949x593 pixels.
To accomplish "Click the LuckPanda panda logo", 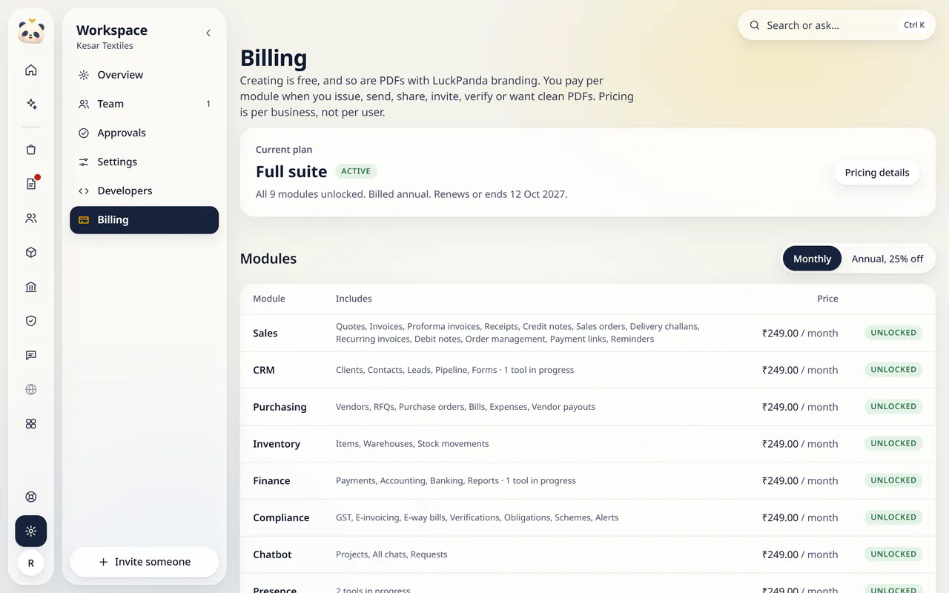I will tap(31, 31).
